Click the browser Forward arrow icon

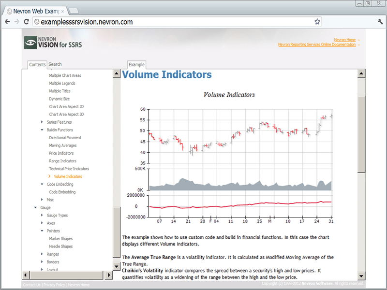point(17,21)
